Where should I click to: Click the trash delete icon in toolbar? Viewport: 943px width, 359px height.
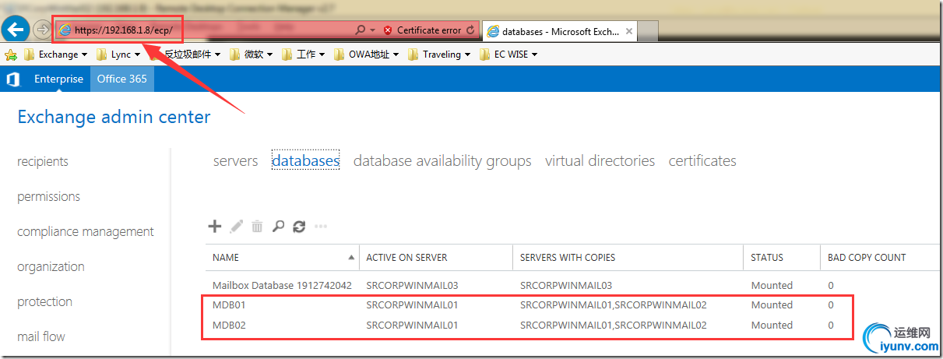point(257,227)
